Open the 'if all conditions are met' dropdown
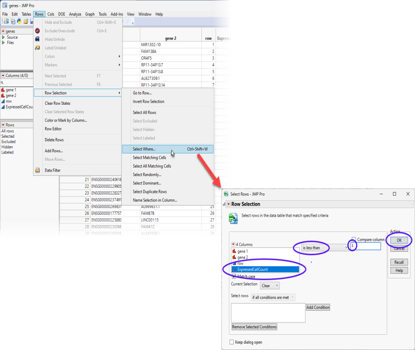The width and height of the screenshot is (415, 350). tap(273, 297)
